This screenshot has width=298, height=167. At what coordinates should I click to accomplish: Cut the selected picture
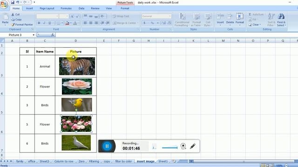pos(15,14)
